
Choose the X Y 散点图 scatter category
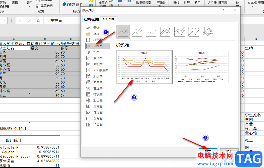tap(97, 70)
